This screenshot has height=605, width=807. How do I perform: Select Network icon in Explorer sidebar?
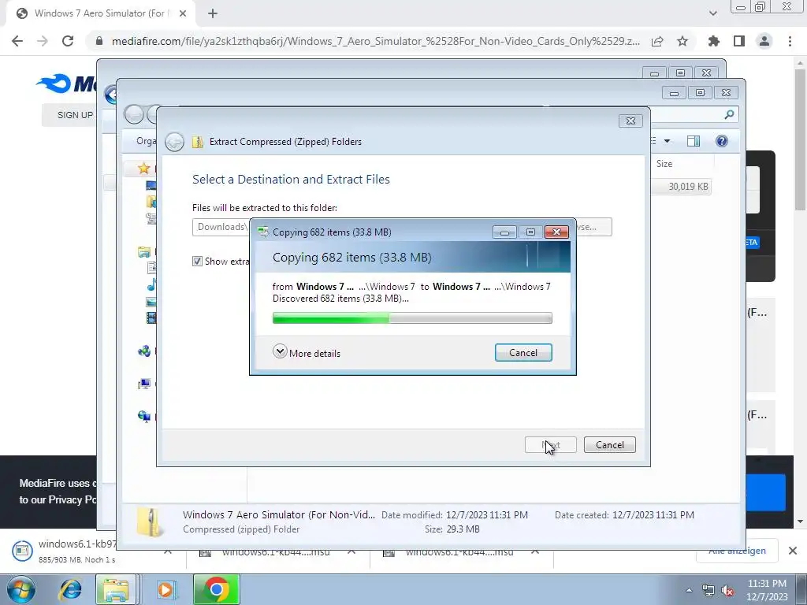coord(144,416)
